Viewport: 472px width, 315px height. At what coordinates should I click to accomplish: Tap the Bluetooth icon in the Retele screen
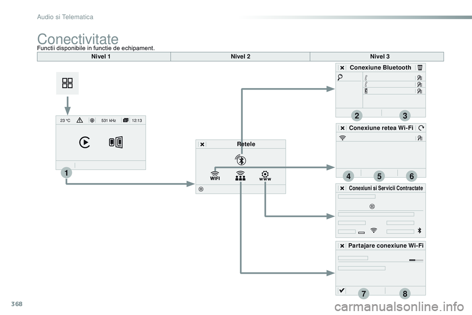click(x=241, y=160)
